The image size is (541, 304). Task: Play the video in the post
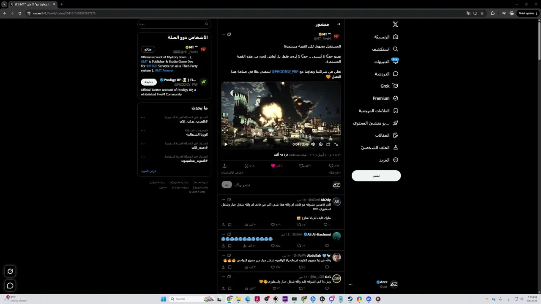point(226,144)
